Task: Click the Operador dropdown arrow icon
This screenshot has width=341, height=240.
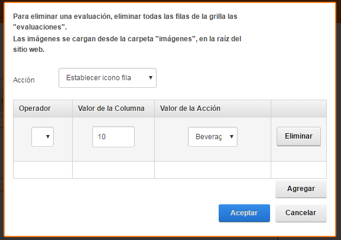Action: pos(48,137)
